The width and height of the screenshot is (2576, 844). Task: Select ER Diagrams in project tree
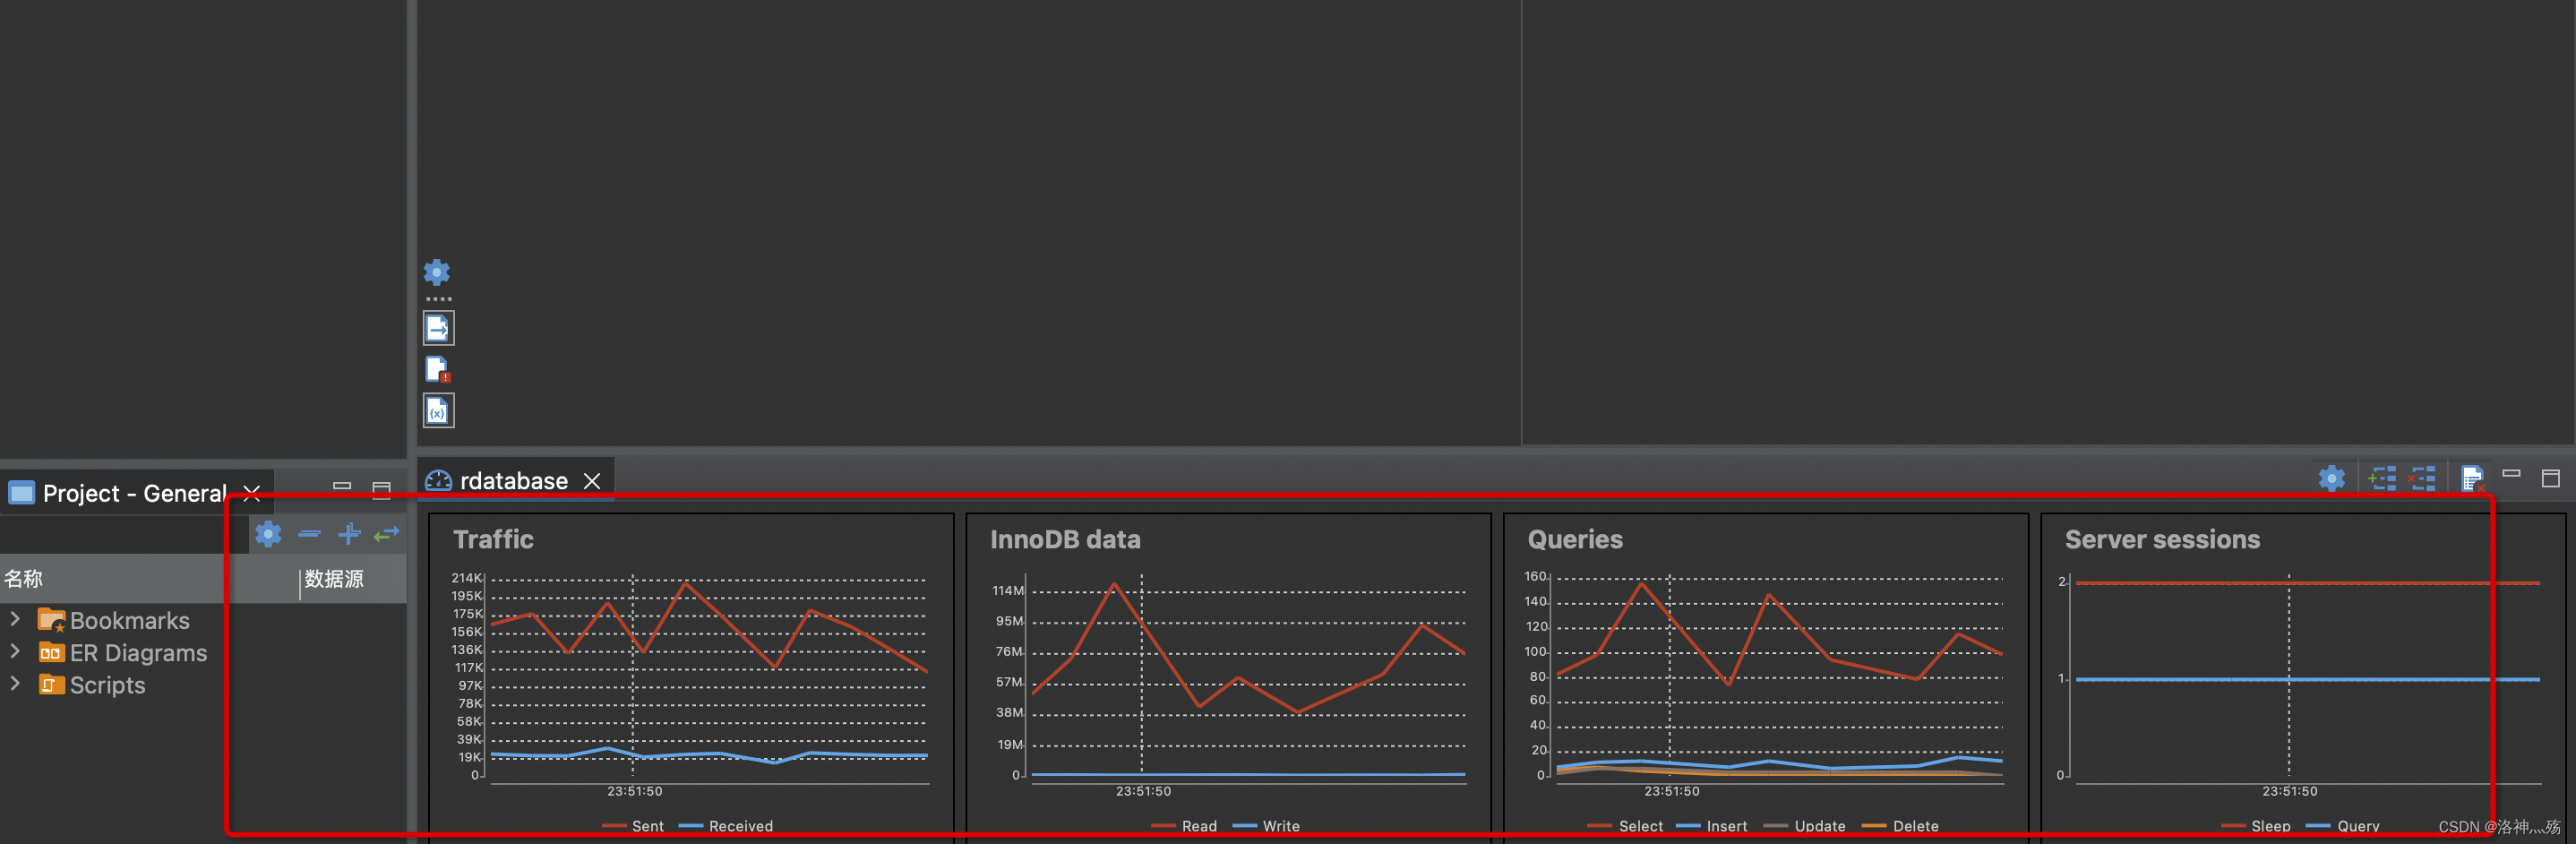(138, 653)
